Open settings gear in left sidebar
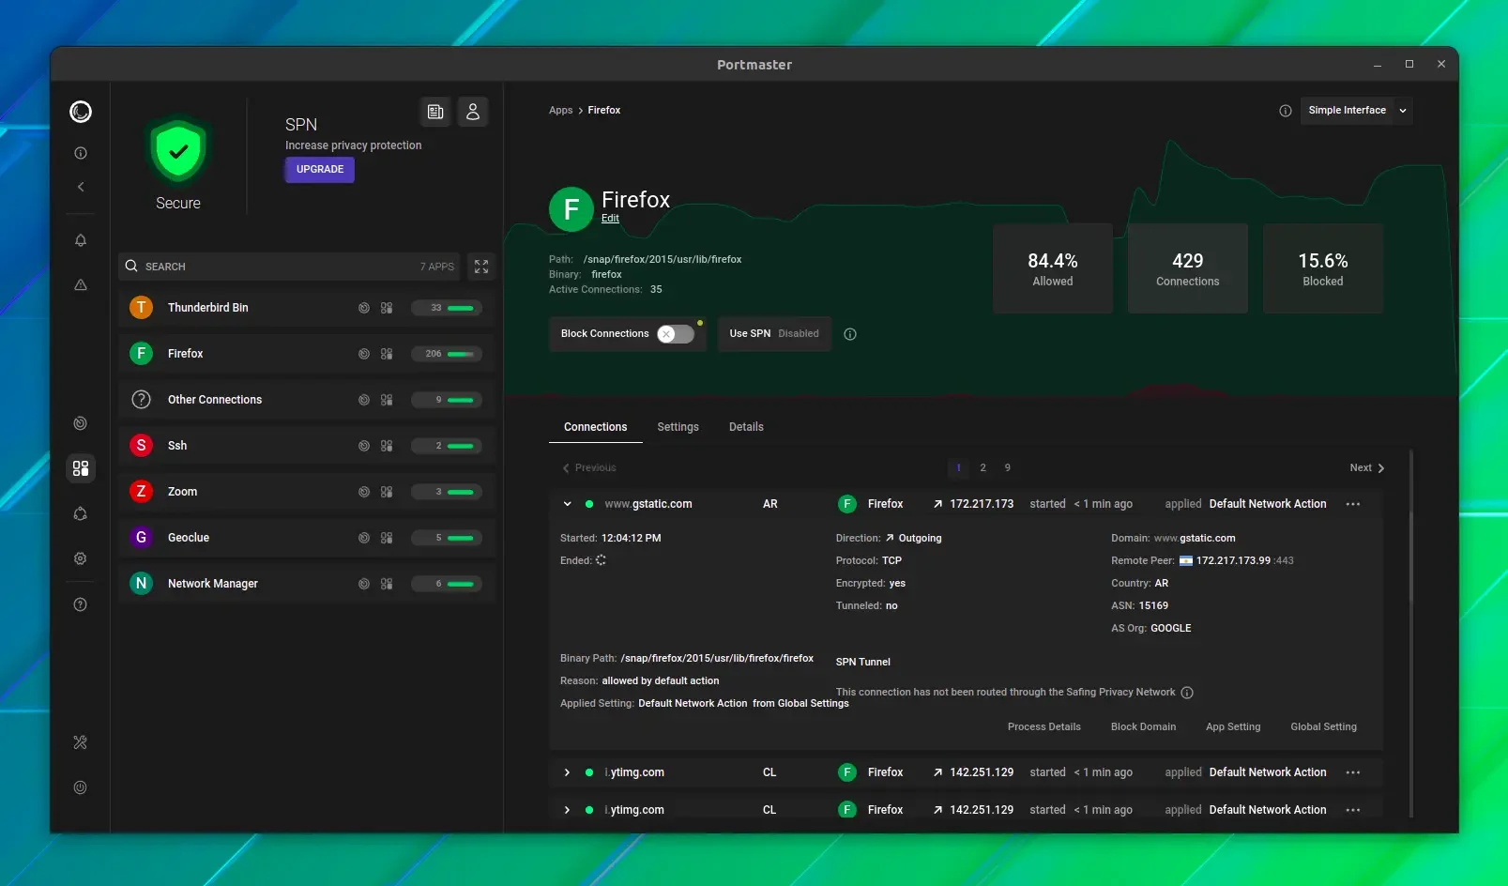The width and height of the screenshot is (1508, 886). (81, 558)
